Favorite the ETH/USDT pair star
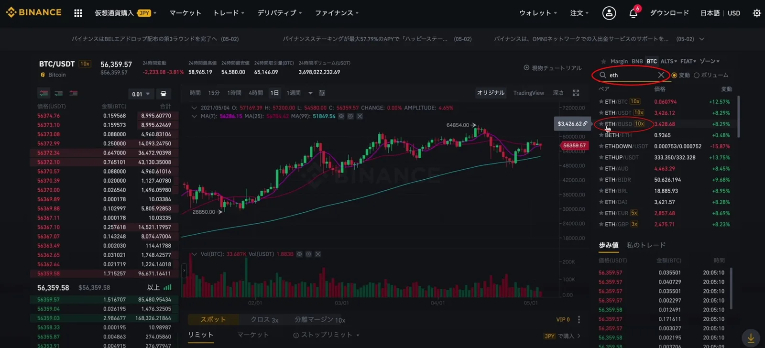Image resolution: width=765 pixels, height=348 pixels. (601, 113)
